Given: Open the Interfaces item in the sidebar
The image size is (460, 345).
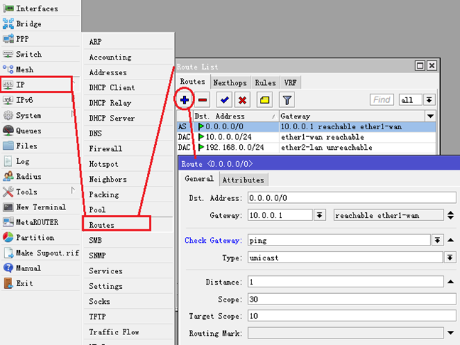Looking at the screenshot, I should click(x=37, y=9).
